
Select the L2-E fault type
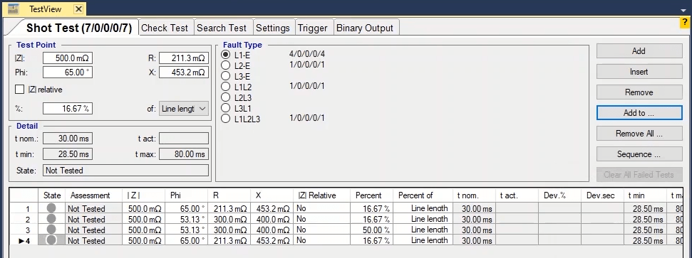pos(225,65)
